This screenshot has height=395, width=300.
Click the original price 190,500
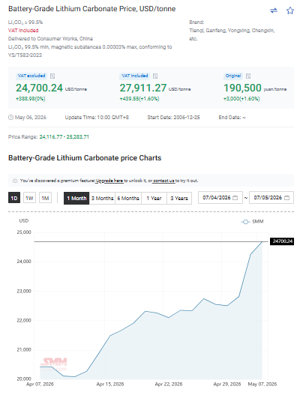click(x=242, y=88)
